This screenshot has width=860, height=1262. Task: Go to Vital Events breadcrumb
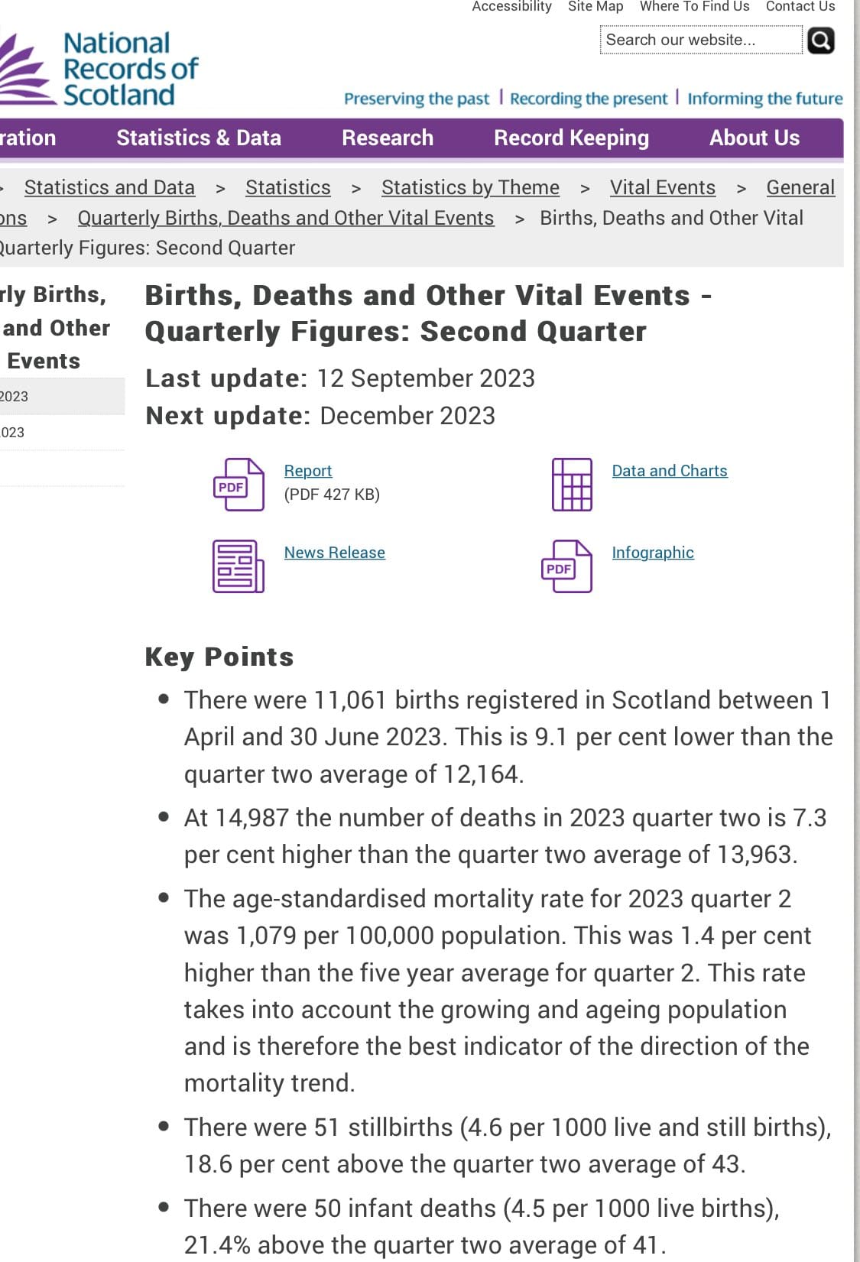tap(663, 188)
